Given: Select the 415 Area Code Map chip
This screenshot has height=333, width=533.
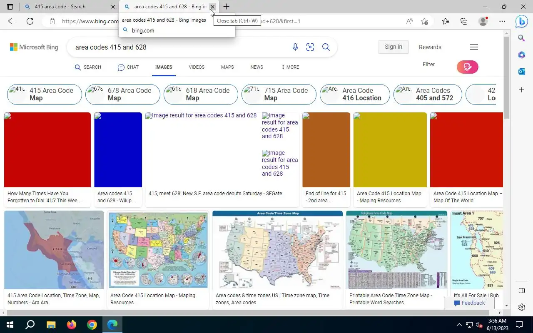Looking at the screenshot, I should click(45, 94).
